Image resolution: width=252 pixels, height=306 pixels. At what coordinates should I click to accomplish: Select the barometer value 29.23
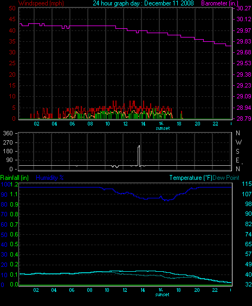pyautogui.click(x=243, y=85)
